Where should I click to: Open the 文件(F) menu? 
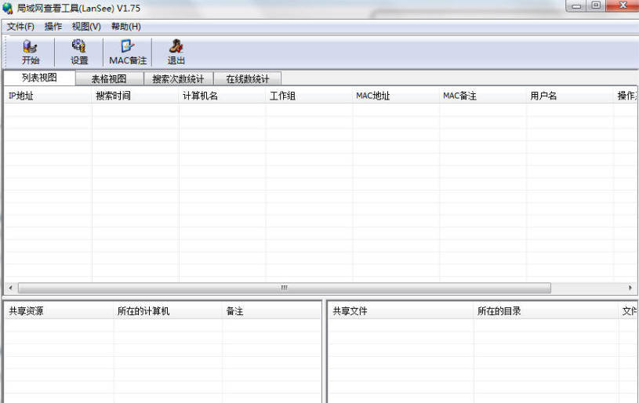pyautogui.click(x=20, y=27)
